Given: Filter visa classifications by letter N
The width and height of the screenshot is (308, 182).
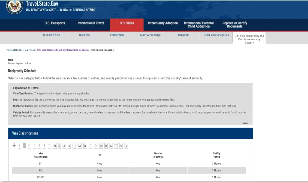Looking at the screenshot, I should [x=85, y=146].
